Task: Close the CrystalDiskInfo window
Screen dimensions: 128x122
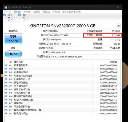Action: tap(118, 7)
